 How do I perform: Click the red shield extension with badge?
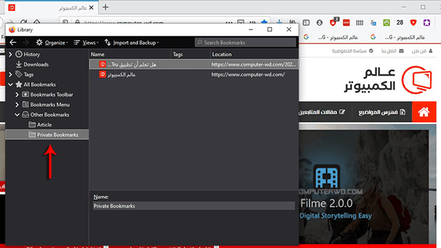click(x=334, y=22)
